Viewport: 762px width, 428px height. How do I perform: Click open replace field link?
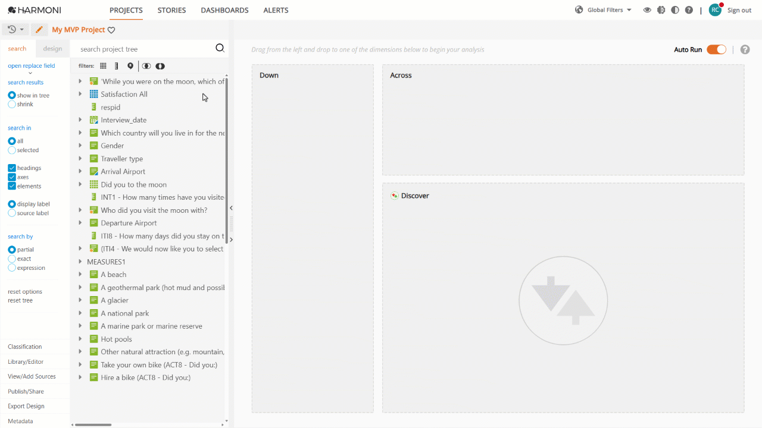click(31, 66)
